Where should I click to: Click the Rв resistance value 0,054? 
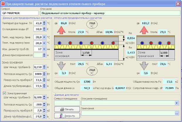coord(131,38)
